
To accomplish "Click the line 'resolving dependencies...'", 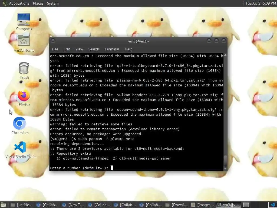I will tap(77, 144).
